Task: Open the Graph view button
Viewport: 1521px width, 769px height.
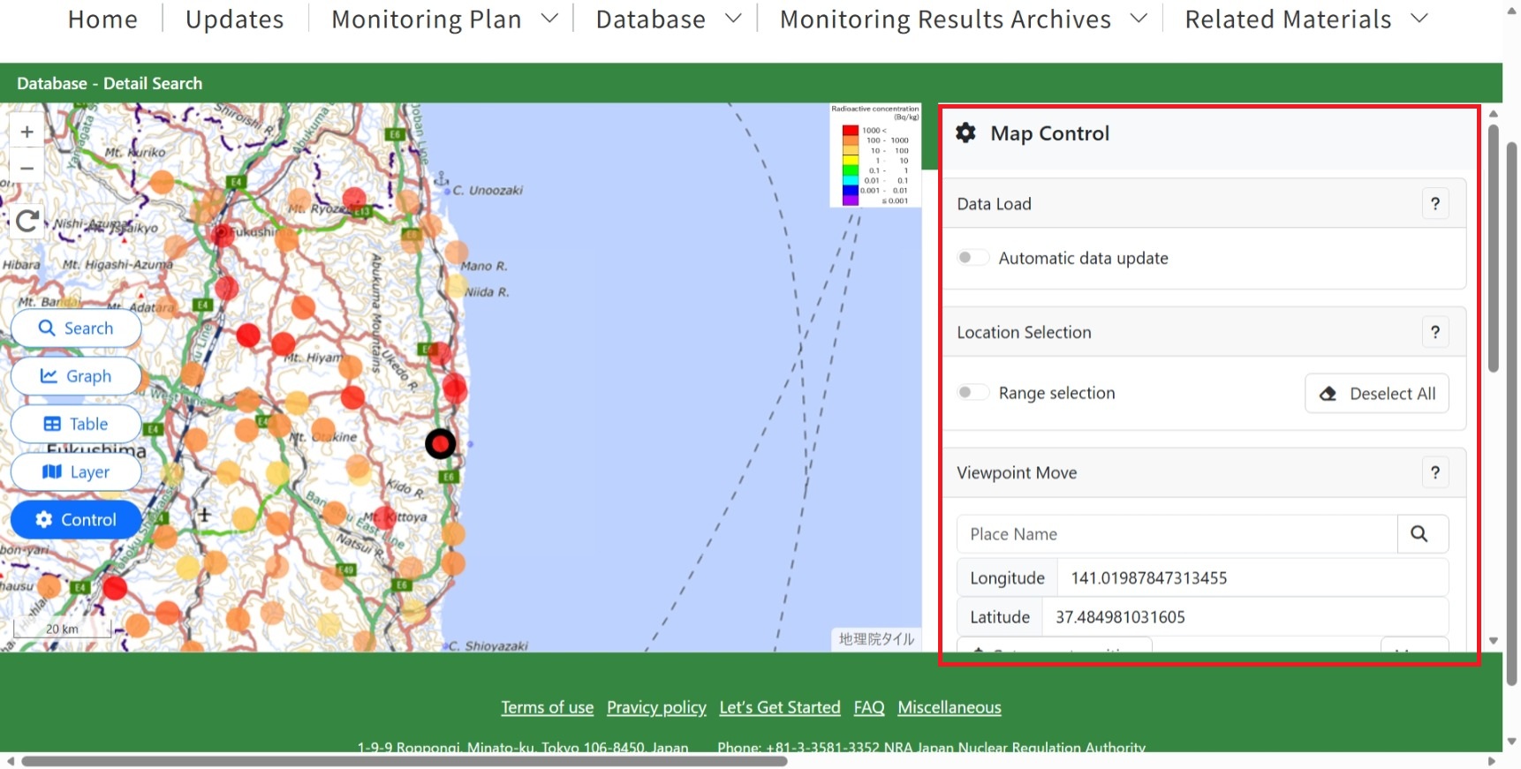Action: tap(76, 376)
